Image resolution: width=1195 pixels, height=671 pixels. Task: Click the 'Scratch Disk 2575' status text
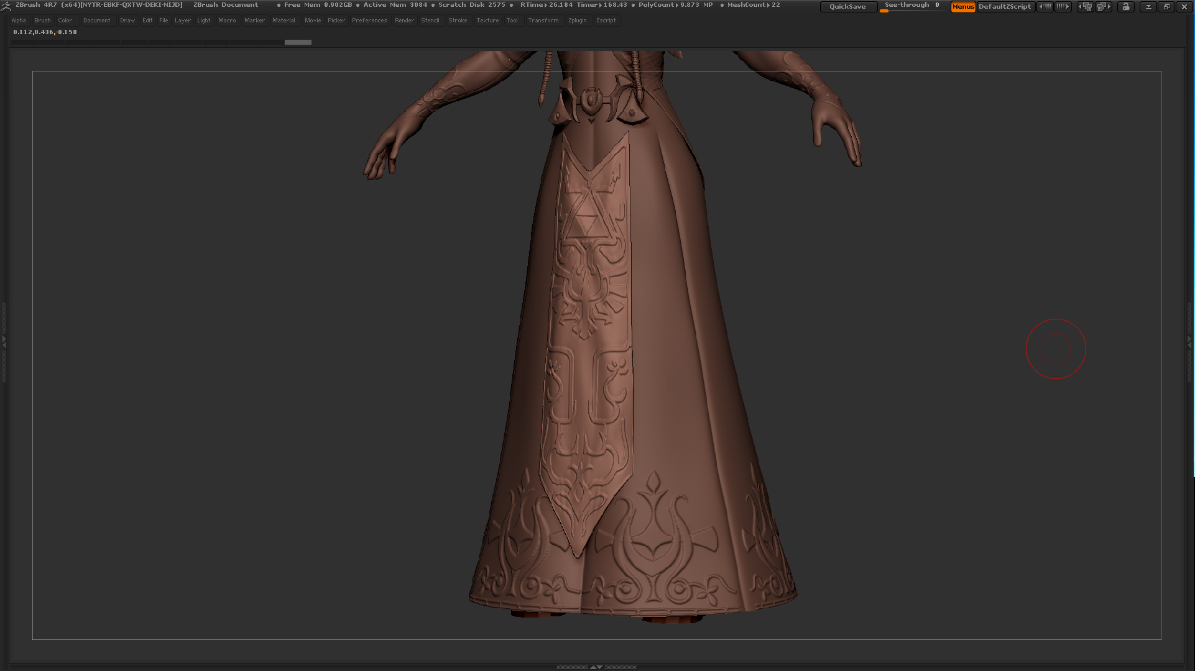tap(472, 5)
